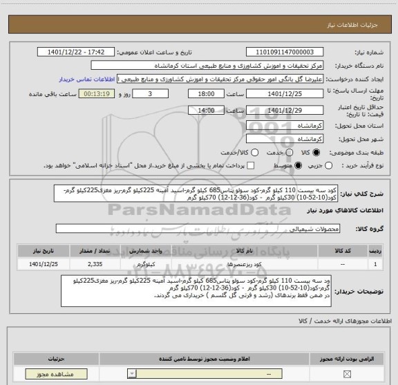Viewport: 398px width, 385px height.
Task: Click the price validity time 14:00 field
Action: (206, 110)
